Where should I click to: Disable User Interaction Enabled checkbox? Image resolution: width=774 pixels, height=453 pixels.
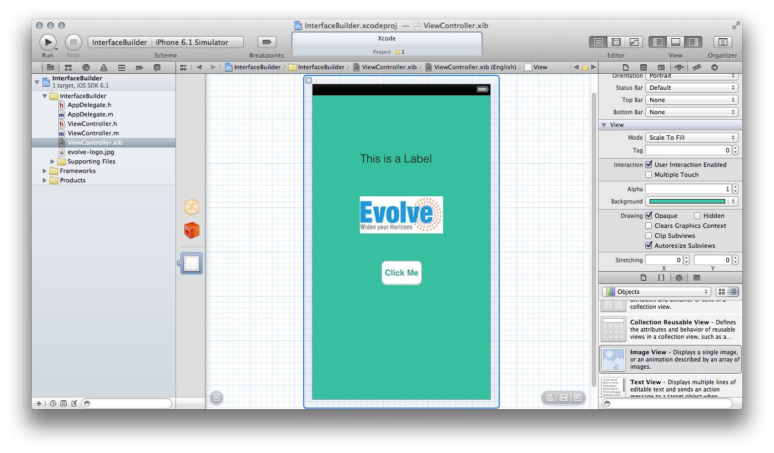tap(649, 165)
